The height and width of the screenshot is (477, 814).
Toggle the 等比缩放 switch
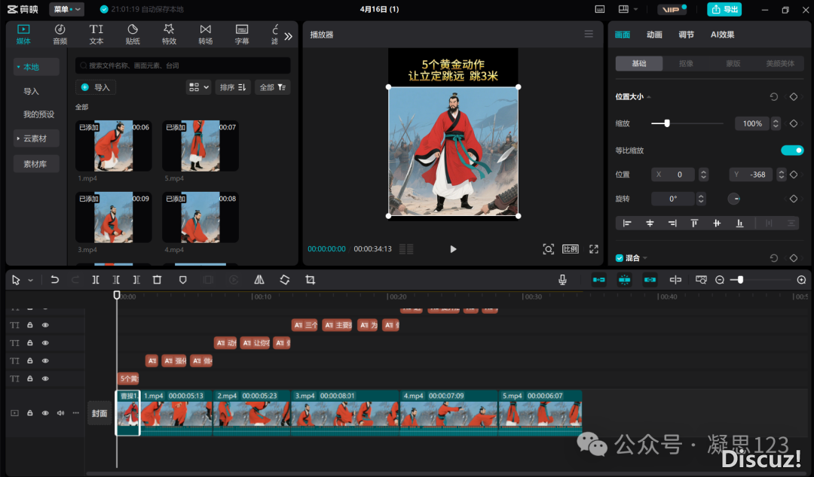pyautogui.click(x=792, y=150)
